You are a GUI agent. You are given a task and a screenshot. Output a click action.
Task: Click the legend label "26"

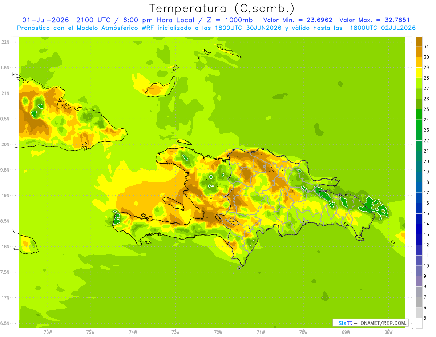427,99
